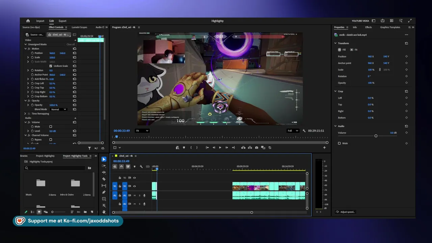Click Extract button in Program monitor
432x243 pixels.
(250, 147)
